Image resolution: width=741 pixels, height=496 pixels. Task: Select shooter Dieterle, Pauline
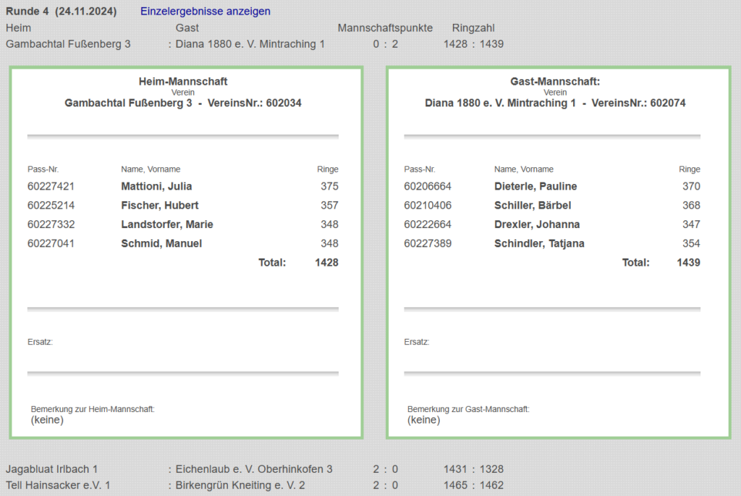coord(535,187)
